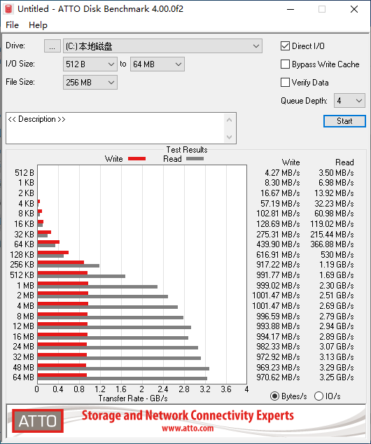
Task: Start the disk benchmark test
Action: click(x=344, y=121)
